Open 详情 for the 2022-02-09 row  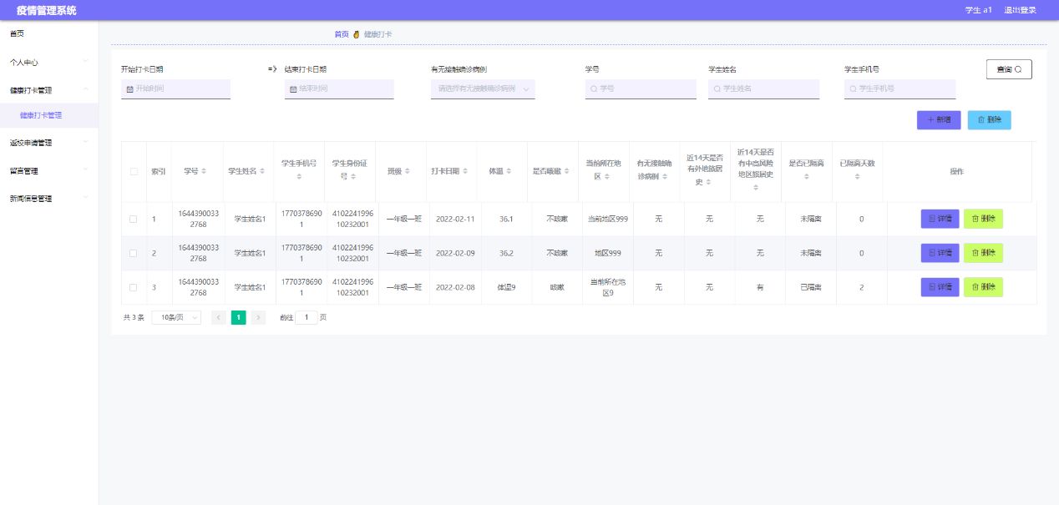tap(940, 253)
